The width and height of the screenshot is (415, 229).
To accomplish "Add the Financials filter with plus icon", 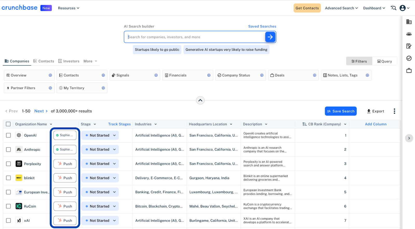I will [209, 75].
